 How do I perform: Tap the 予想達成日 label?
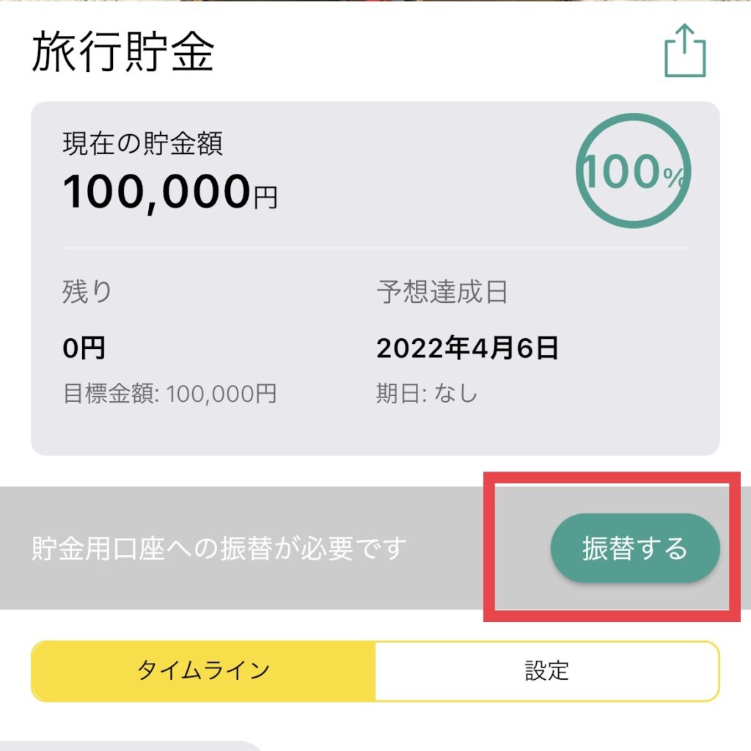442,291
